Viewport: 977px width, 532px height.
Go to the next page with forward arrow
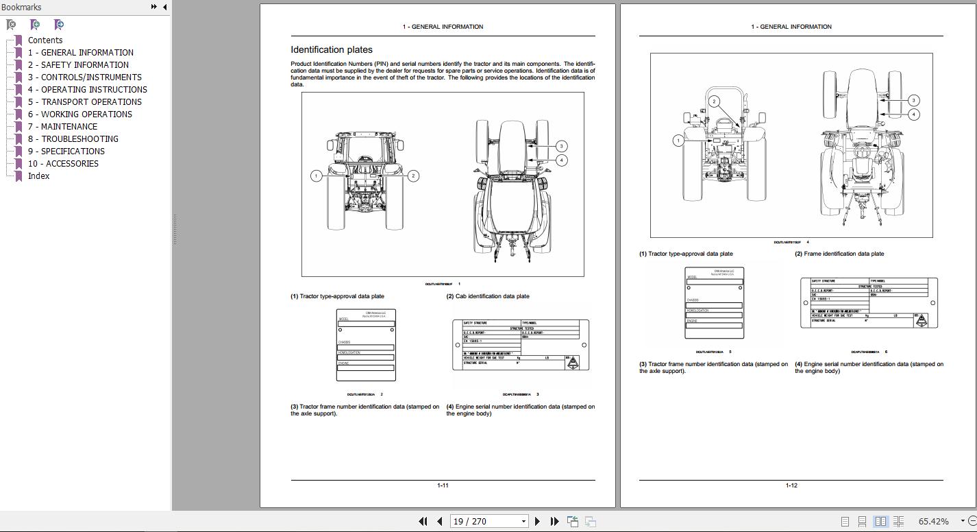point(537,522)
